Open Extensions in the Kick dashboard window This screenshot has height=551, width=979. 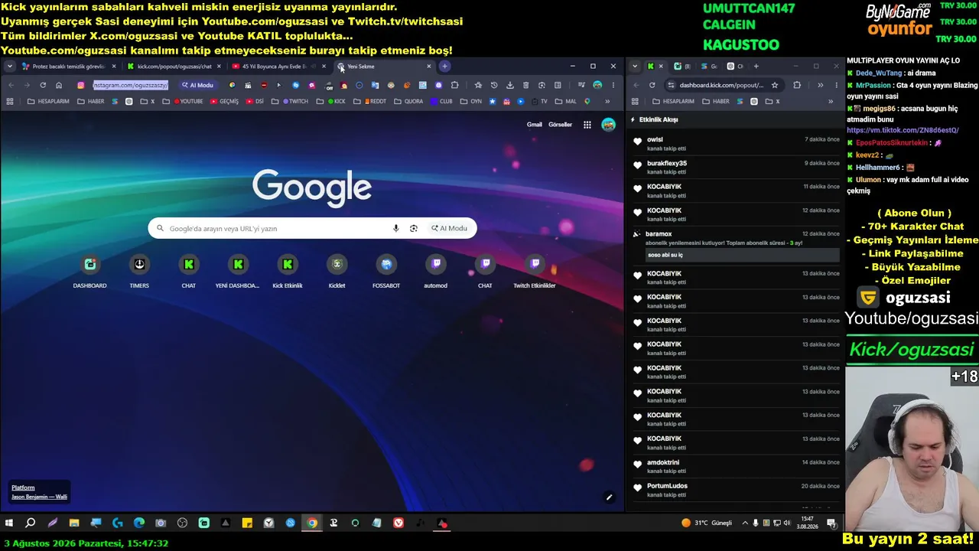pyautogui.click(x=797, y=85)
